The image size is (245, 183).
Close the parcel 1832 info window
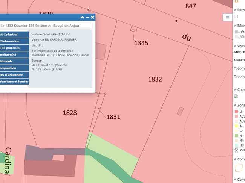point(92,17)
